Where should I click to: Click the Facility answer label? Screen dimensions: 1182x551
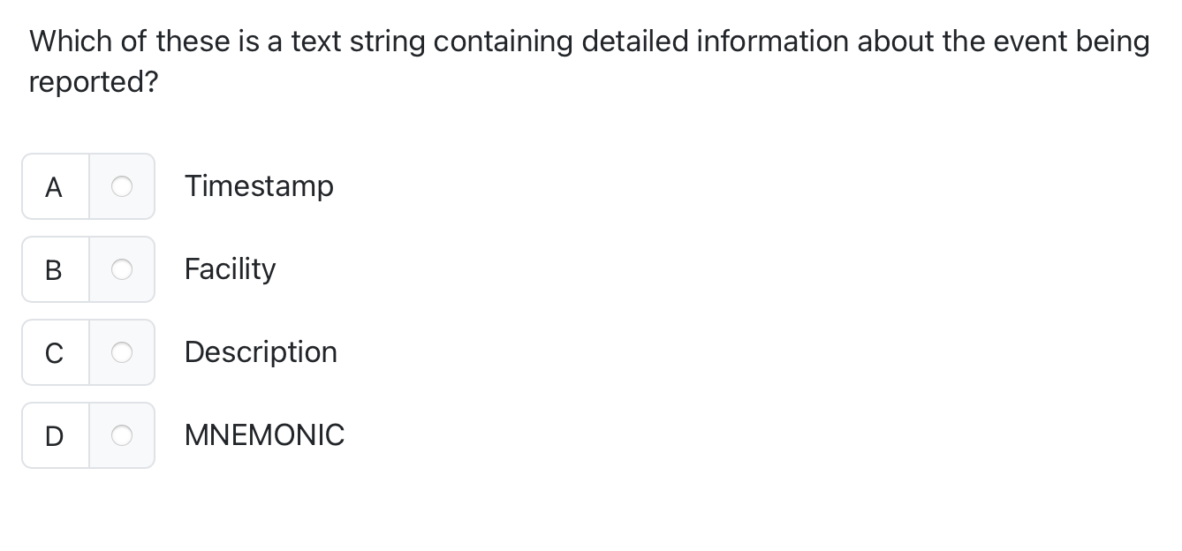click(230, 269)
